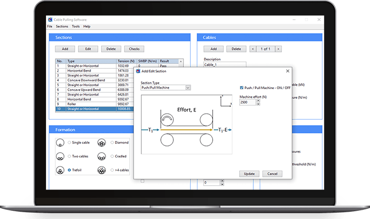Click the sections table vertical scrollbar
The width and height of the screenshot is (370, 219).
point(182,85)
